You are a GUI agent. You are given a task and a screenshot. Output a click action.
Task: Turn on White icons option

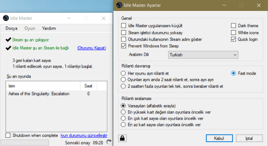click(x=233, y=33)
